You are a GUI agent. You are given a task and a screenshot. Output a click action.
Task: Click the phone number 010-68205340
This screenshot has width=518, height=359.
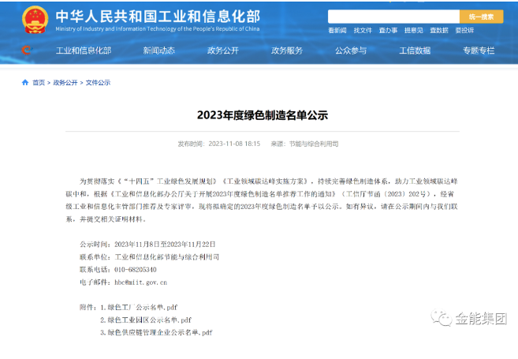pos(136,270)
